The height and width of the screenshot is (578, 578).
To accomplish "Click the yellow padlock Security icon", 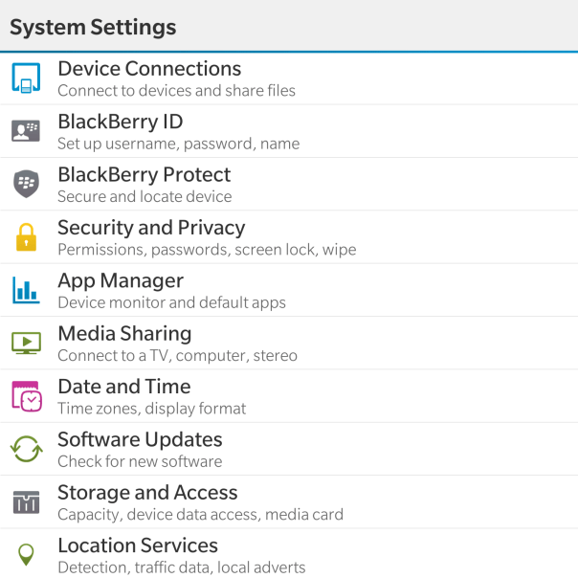I will point(26,236).
